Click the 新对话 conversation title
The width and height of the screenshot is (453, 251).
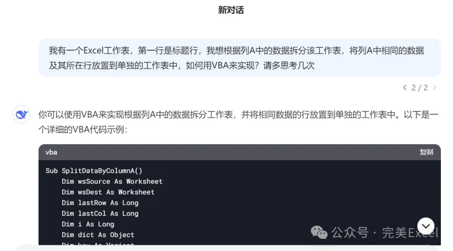pos(231,10)
